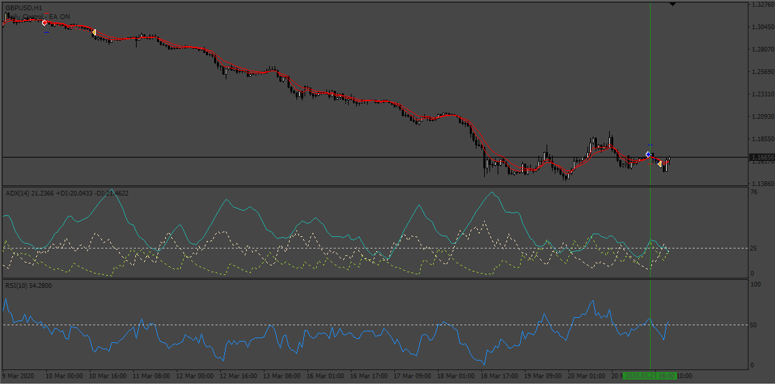Click the 20 Mar 01:00 time label

(586, 375)
